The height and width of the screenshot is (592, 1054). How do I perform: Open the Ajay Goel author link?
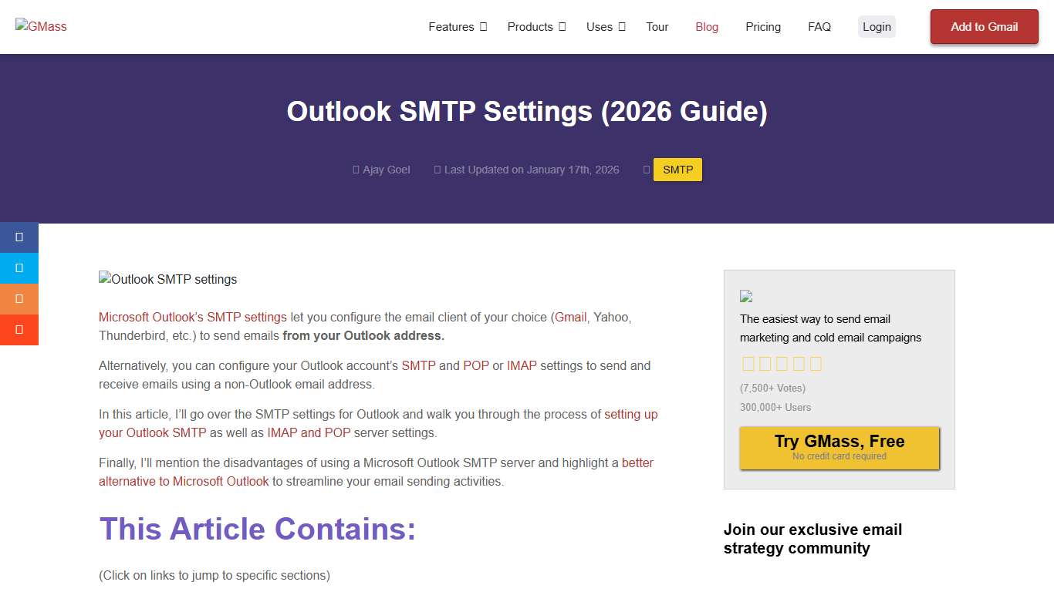pos(387,170)
